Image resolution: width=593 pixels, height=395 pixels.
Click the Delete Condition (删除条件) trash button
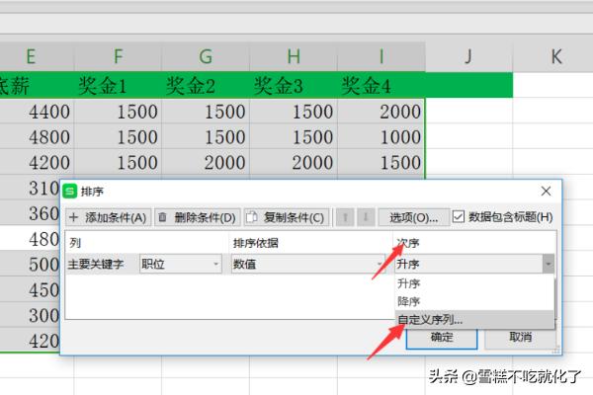[x=197, y=216]
